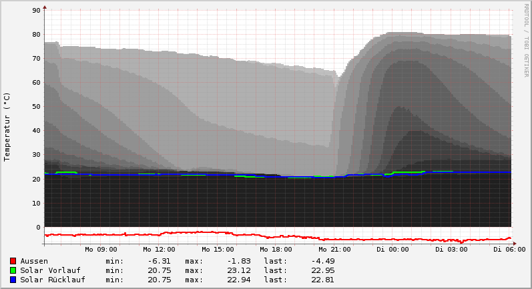The height and width of the screenshot is (289, 532).
Task: Click the 0 tick label on Y axis
Action: coord(38,227)
